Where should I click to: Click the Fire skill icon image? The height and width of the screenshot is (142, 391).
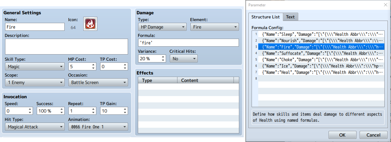pyautogui.click(x=90, y=24)
